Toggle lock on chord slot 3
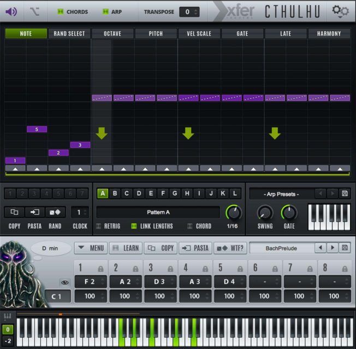 click(x=170, y=269)
